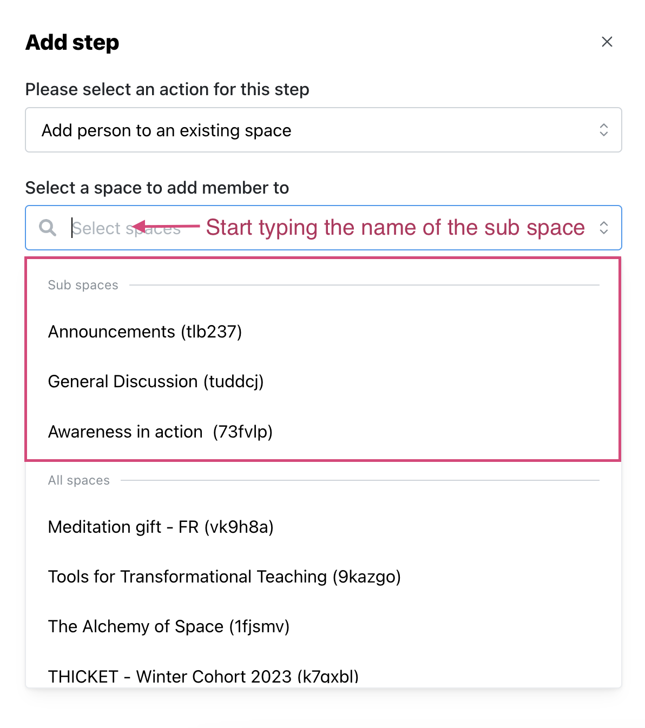Viewport: 645px width, 728px height.
Task: Click Add person to an existing space text
Action: (167, 130)
